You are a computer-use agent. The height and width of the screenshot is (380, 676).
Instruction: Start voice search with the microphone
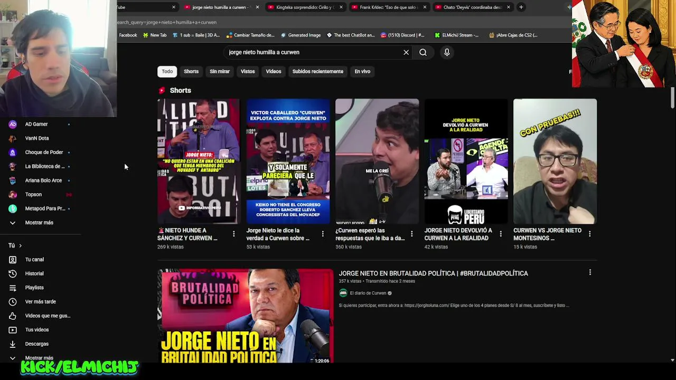click(447, 52)
